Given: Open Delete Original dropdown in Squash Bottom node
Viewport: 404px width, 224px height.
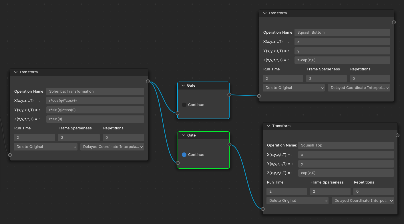Looking at the screenshot, I should tap(294, 88).
